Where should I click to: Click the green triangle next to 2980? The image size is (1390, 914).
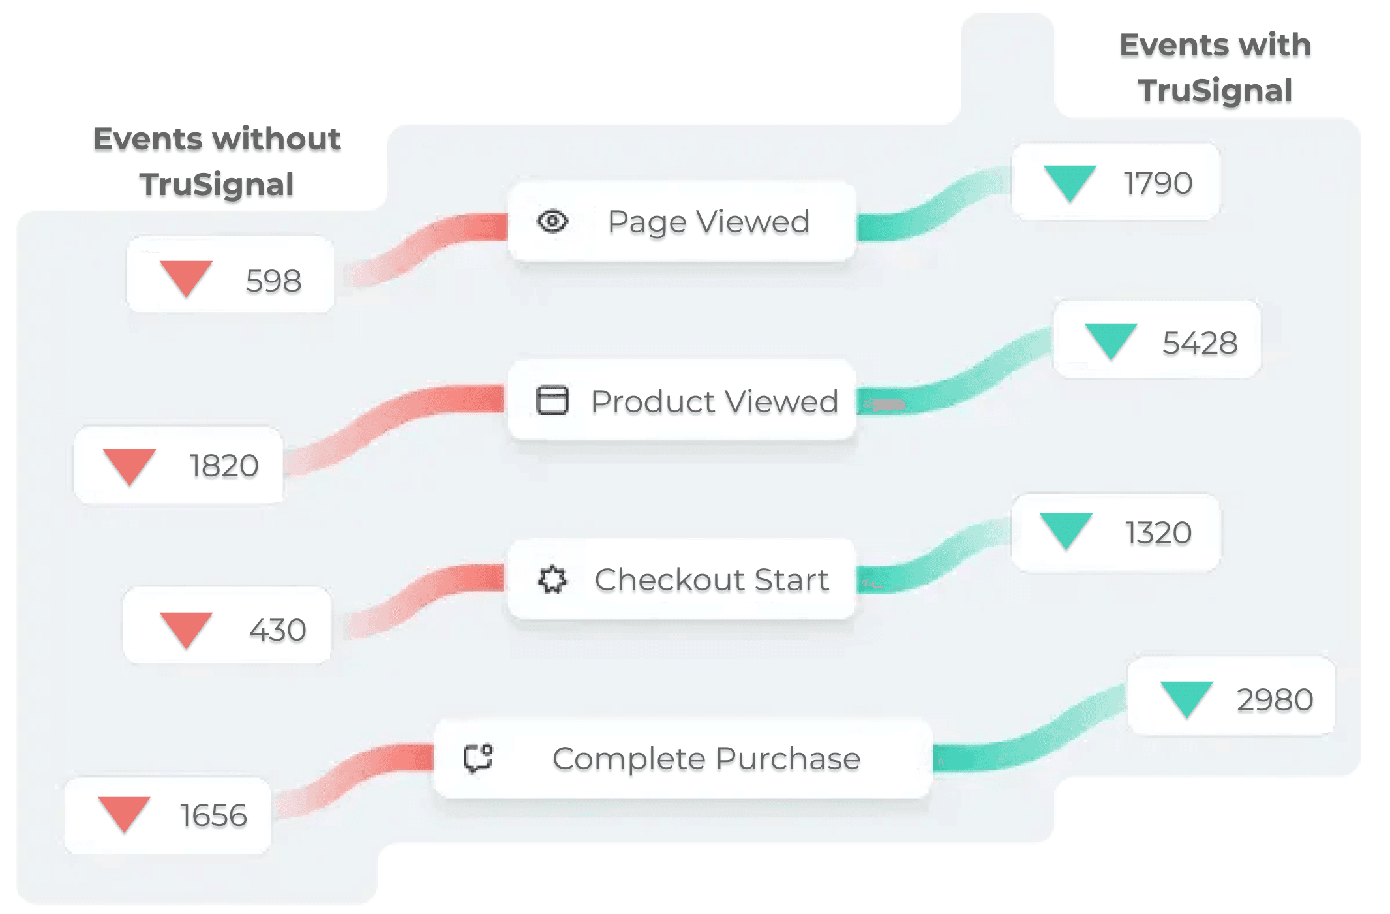click(x=1186, y=697)
